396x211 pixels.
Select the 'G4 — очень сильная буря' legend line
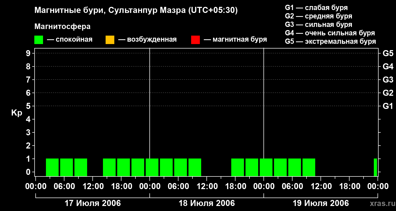point(330,33)
